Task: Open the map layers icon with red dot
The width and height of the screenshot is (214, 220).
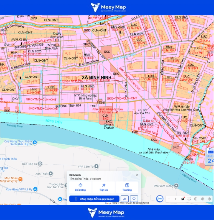Action: tap(182, 199)
